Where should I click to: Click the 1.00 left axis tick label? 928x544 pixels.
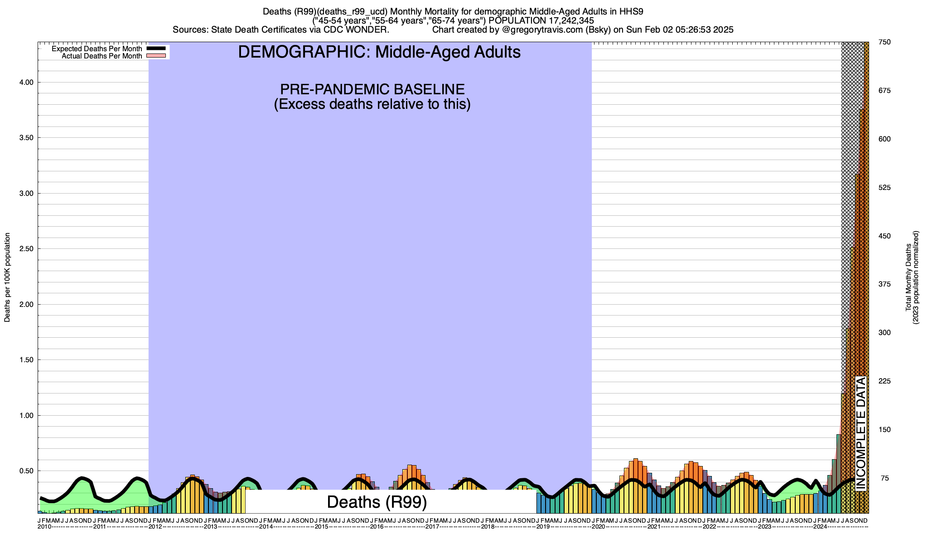(x=26, y=416)
